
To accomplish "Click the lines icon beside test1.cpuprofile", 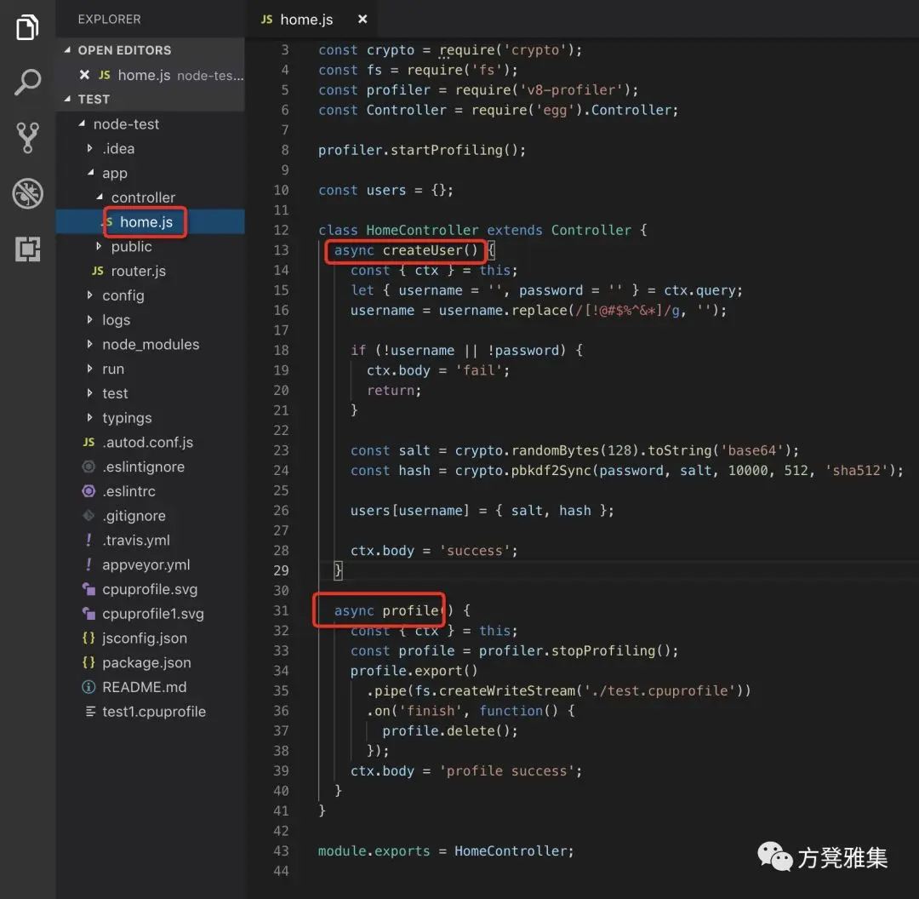I will click(x=89, y=712).
